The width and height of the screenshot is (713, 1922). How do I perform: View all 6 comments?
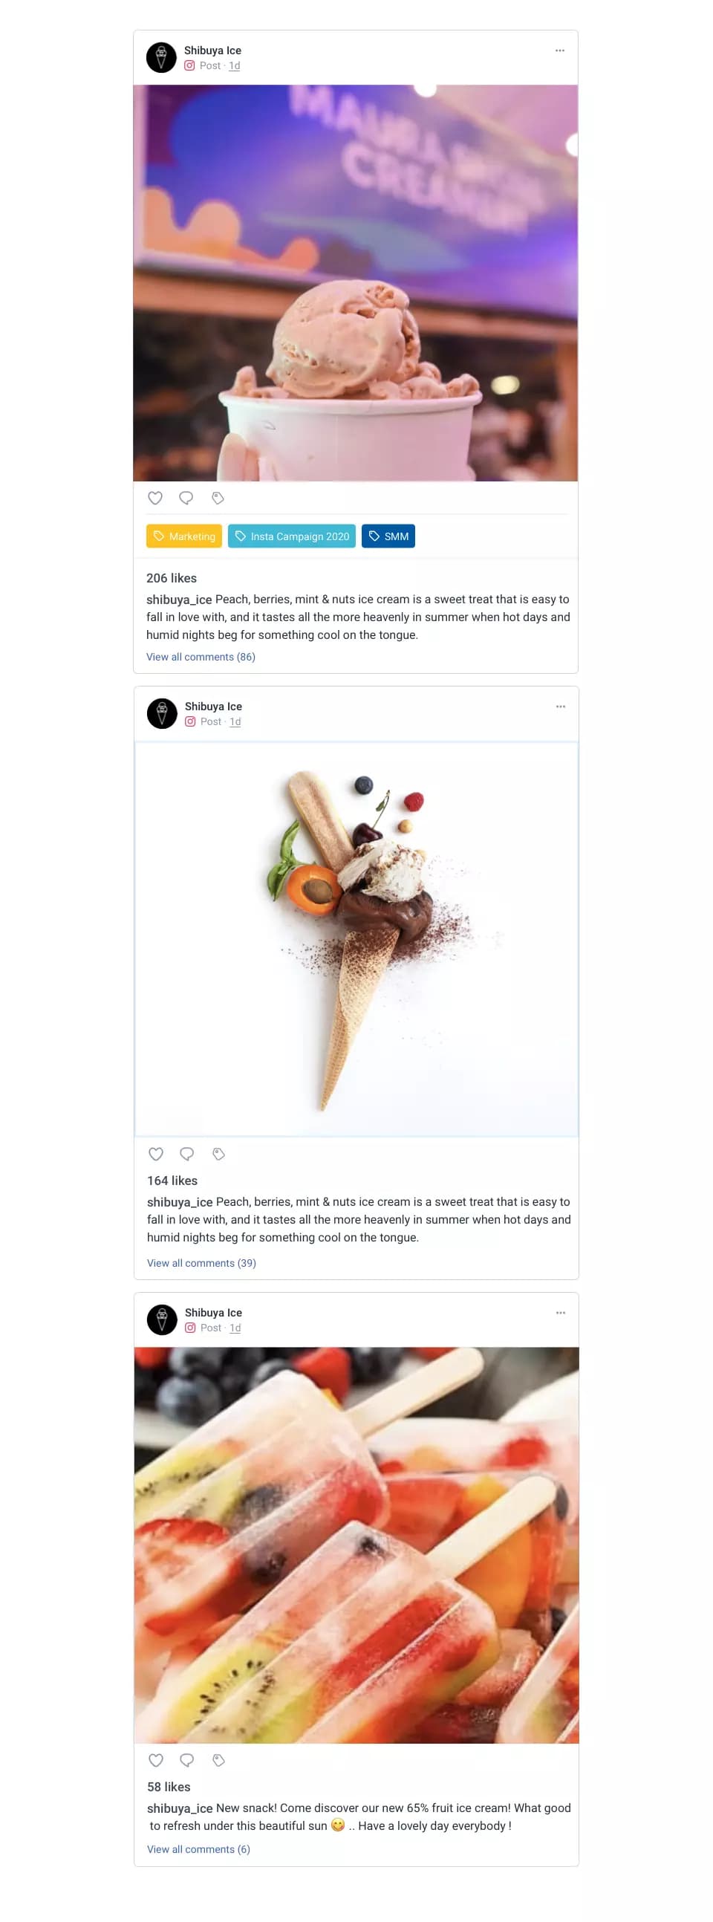click(198, 1849)
